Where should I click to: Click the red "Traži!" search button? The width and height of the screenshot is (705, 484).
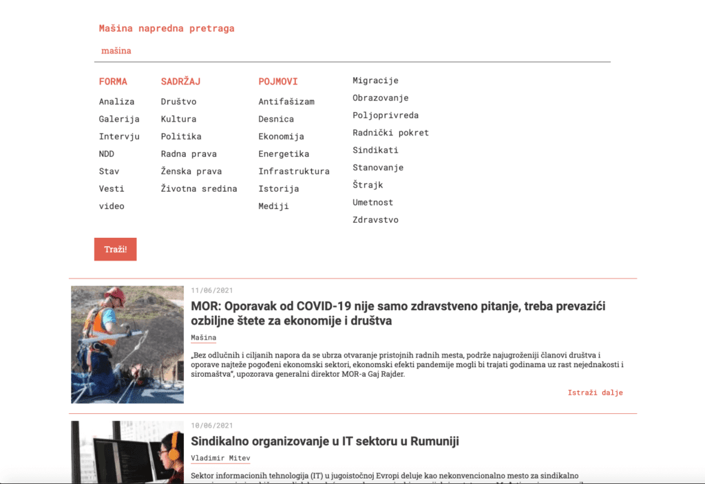click(x=115, y=249)
